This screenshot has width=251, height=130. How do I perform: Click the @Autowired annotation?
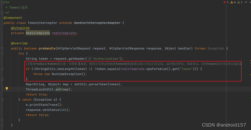click(20, 28)
